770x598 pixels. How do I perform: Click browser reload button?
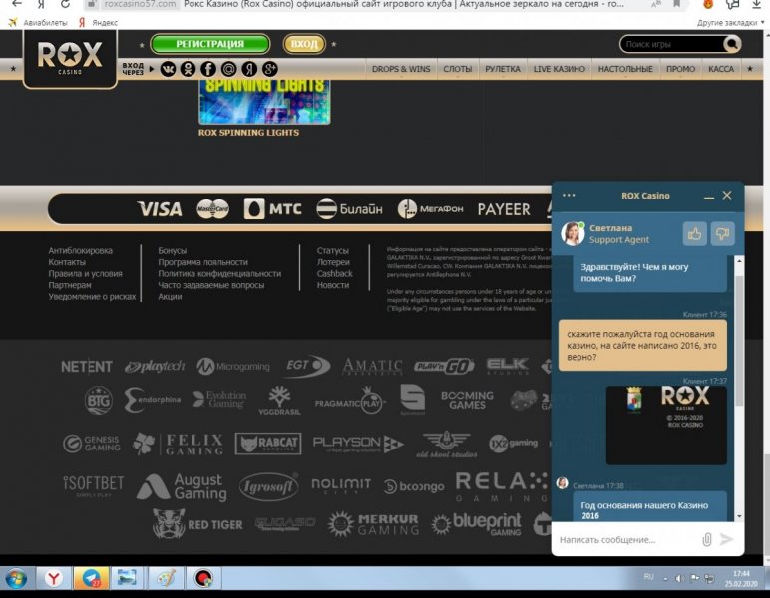coord(65,4)
